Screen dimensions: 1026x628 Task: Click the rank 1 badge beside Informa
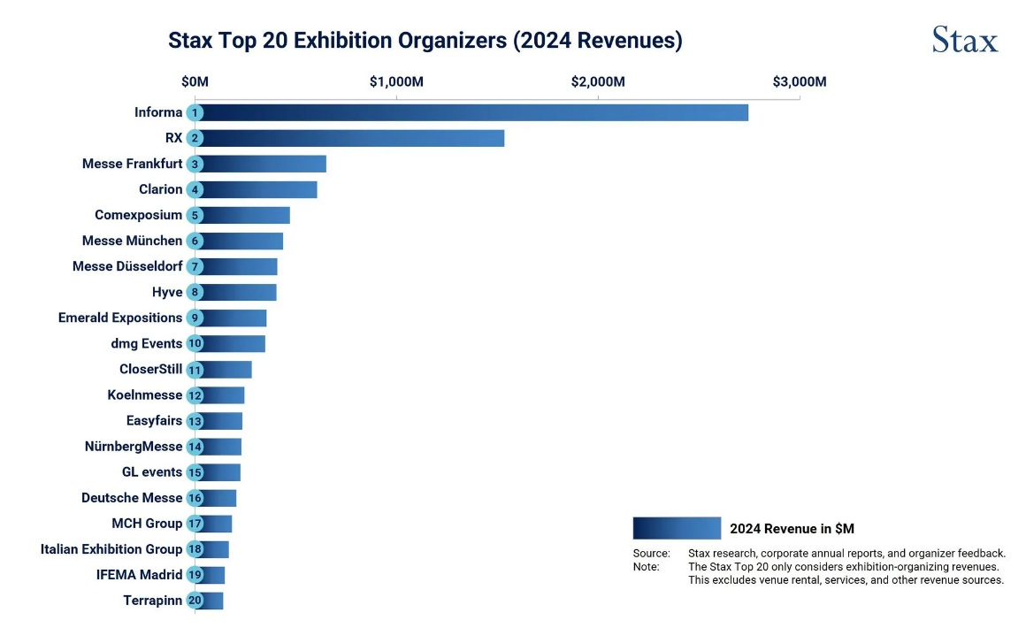click(x=195, y=112)
